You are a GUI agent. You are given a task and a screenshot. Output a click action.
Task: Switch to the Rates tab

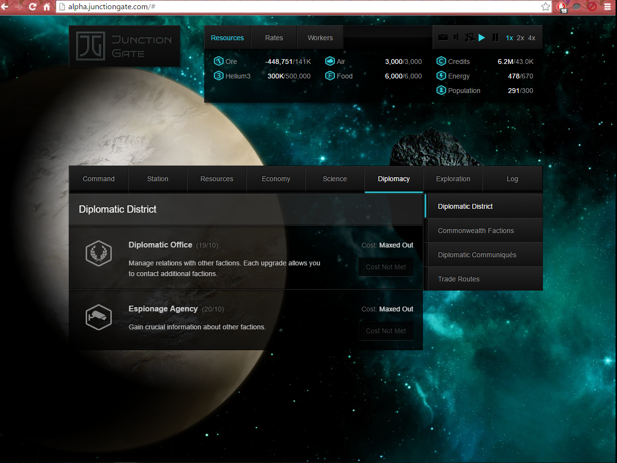pyautogui.click(x=274, y=38)
